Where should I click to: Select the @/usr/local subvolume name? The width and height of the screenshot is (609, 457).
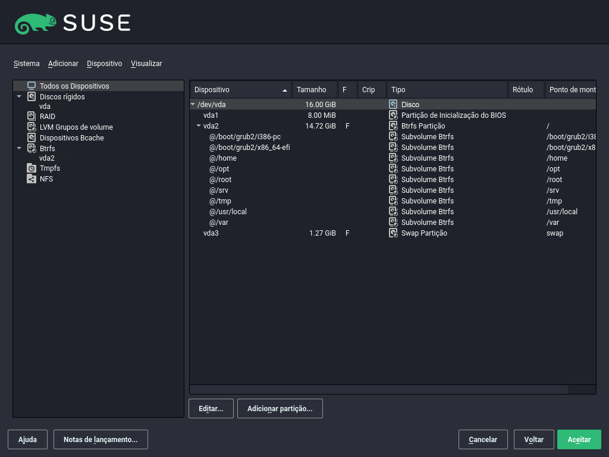(x=228, y=211)
